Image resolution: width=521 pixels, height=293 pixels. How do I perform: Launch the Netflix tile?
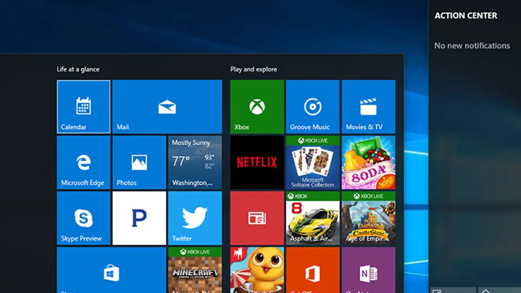click(257, 162)
